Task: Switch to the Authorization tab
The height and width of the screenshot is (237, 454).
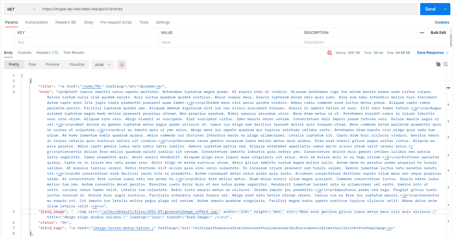Action: [x=37, y=22]
